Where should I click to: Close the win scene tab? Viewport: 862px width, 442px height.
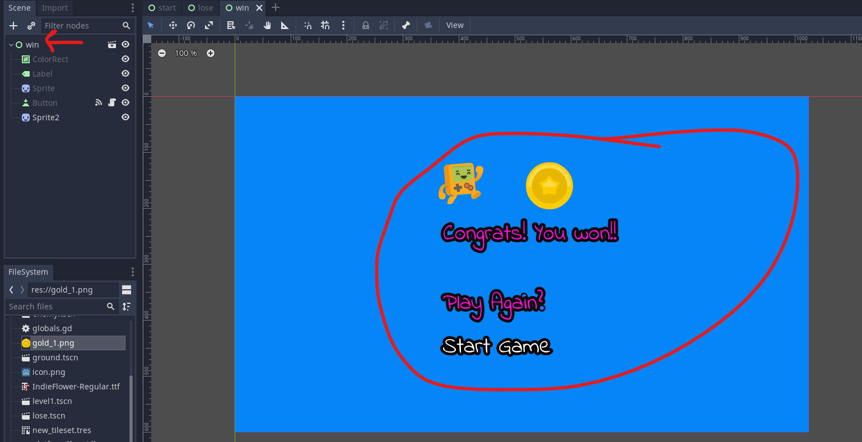tap(259, 8)
